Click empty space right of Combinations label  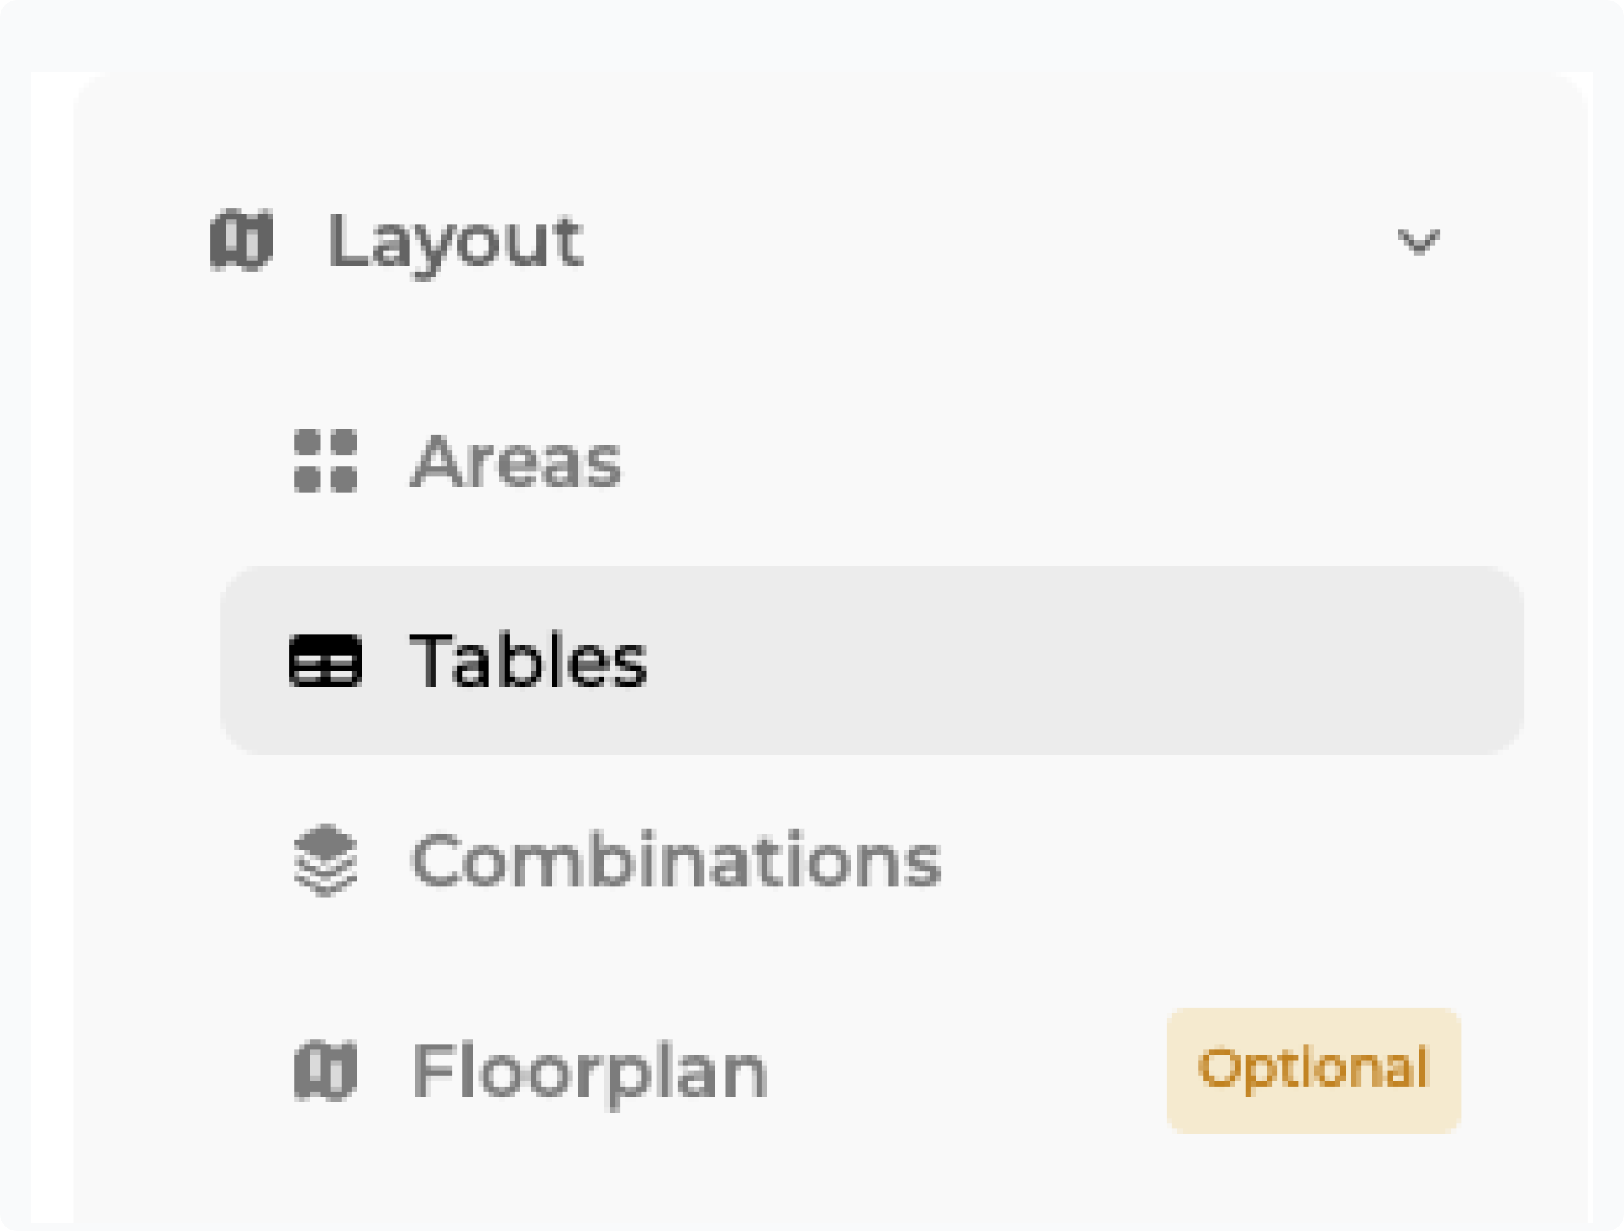pyautogui.click(x=1191, y=860)
